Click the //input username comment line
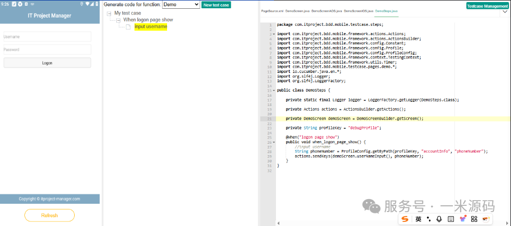 (x=312, y=147)
